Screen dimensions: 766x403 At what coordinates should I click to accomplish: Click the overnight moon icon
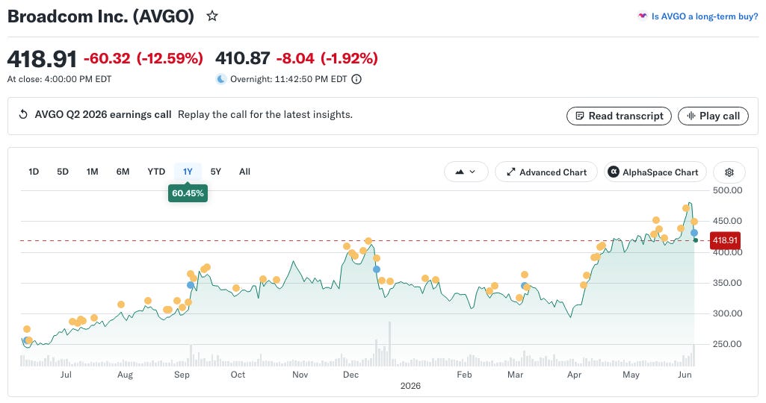221,79
